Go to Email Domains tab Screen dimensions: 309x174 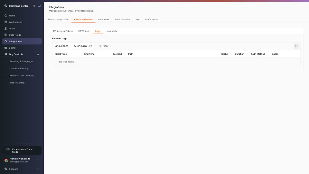(122, 20)
